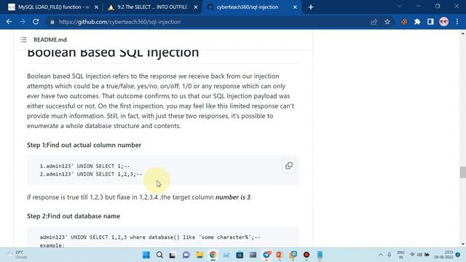466x262 pixels.
Task: Go forward to the next page
Action: pyautogui.click(x=23, y=22)
